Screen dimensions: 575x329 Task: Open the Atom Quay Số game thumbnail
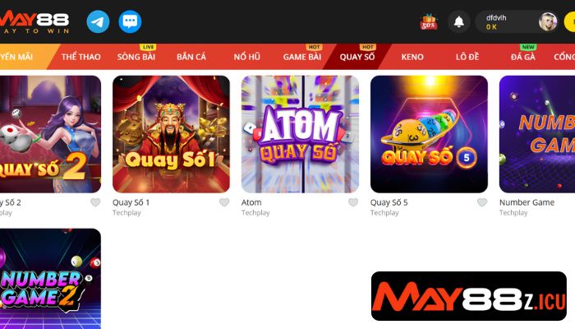[300, 134]
